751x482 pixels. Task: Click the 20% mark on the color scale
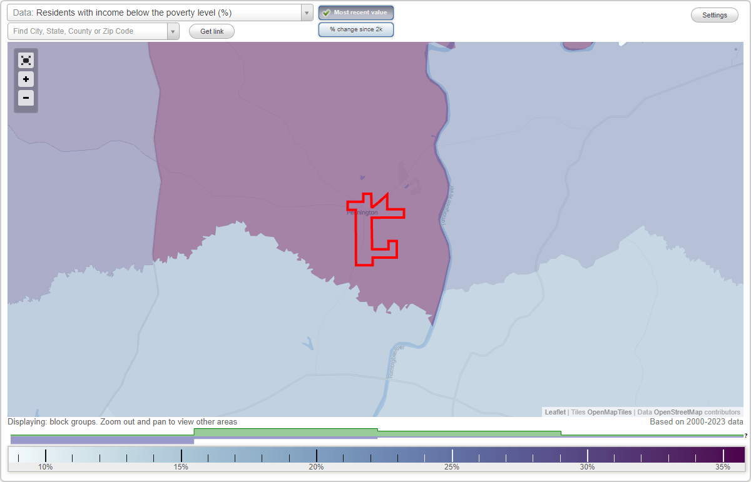point(316,454)
